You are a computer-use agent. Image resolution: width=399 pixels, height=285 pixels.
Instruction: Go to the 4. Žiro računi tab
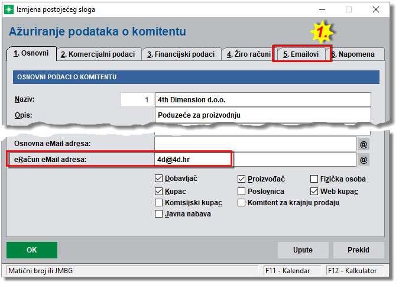tap(249, 54)
